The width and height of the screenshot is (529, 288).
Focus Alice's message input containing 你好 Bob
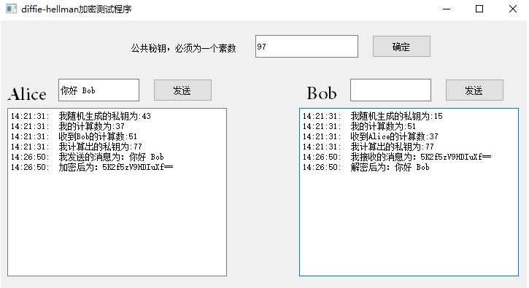click(x=99, y=90)
